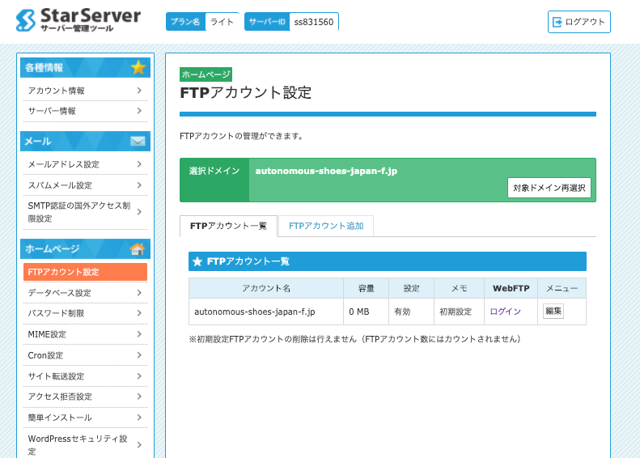Open アカウント情報 in the sidebar
640x458 pixels.
[57, 91]
